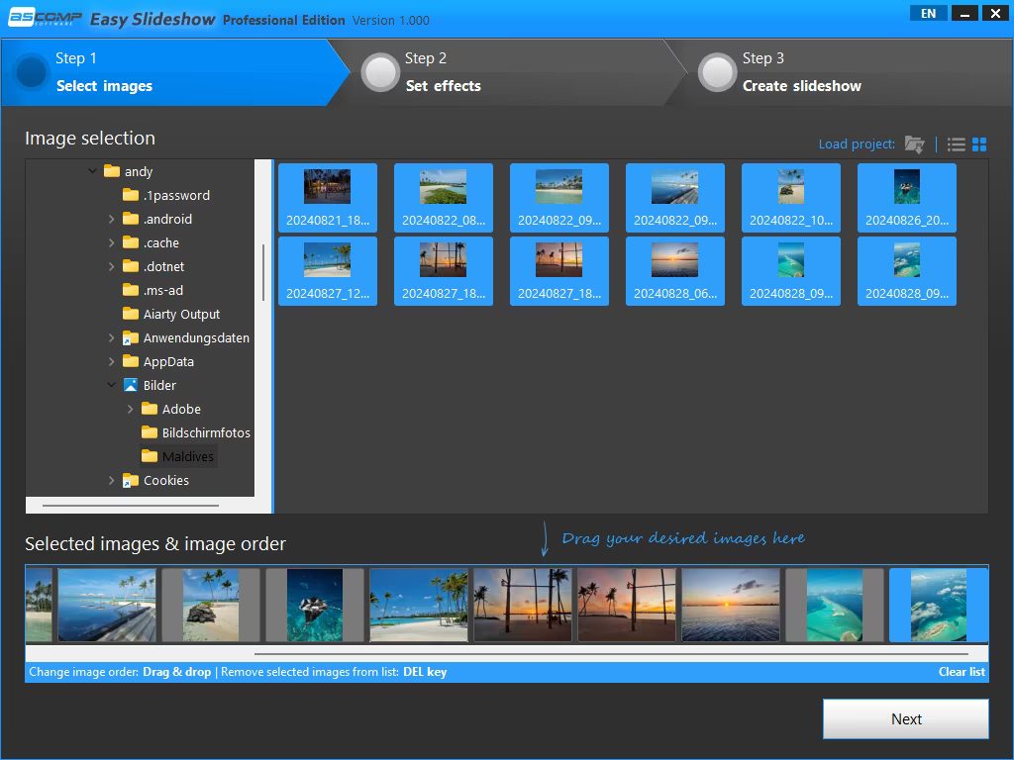Switch to list view for image selection
The width and height of the screenshot is (1014, 760).
(x=955, y=143)
